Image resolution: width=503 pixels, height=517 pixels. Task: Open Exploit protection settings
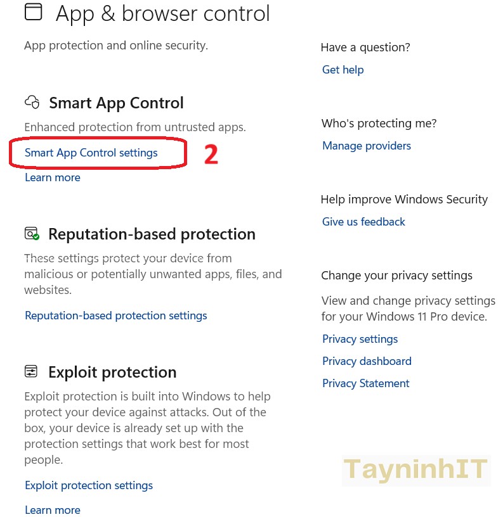coord(89,485)
